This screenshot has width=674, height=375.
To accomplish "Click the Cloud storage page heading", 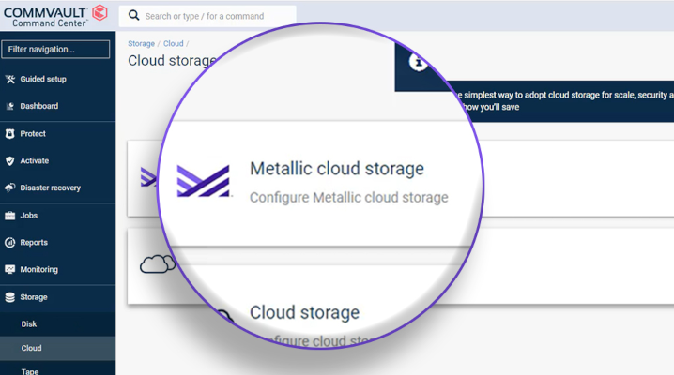I will click(172, 61).
